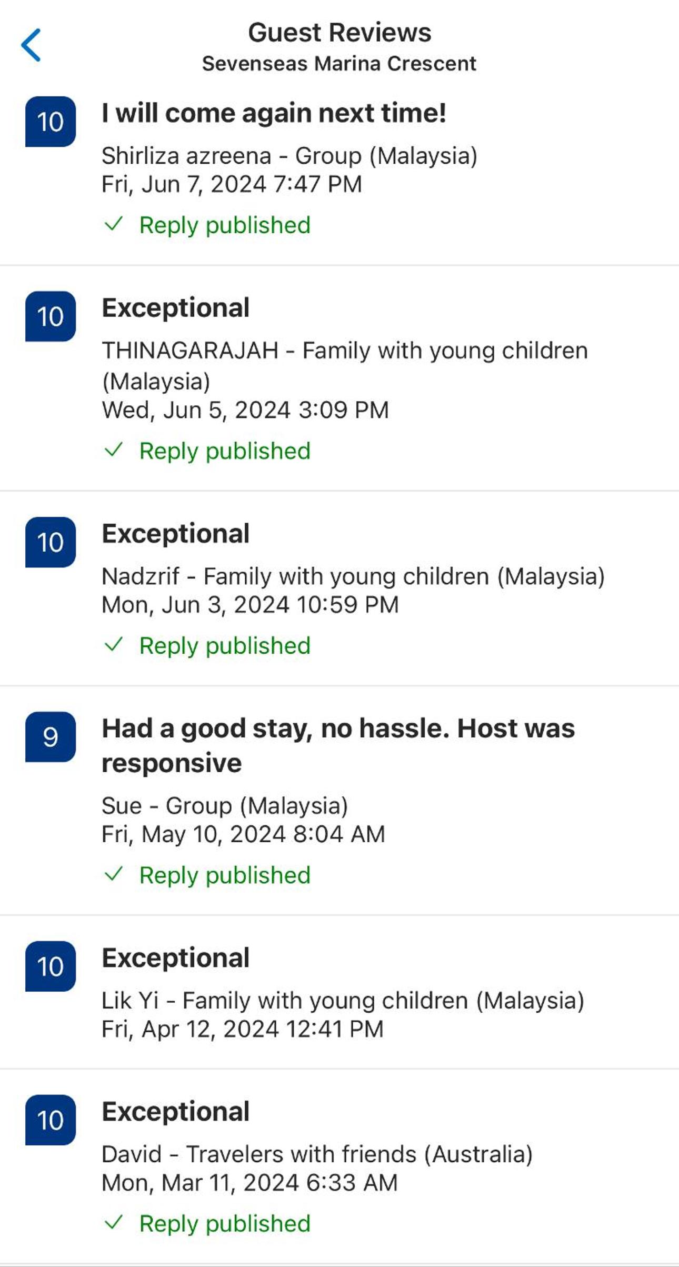679x1267 pixels.
Task: Tap the back arrow icon
Action: point(31,45)
